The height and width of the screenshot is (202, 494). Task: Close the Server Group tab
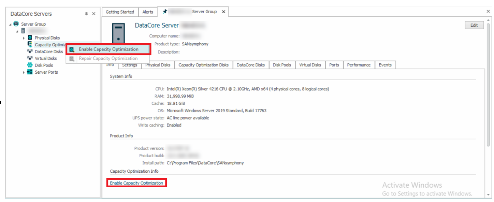click(x=223, y=12)
